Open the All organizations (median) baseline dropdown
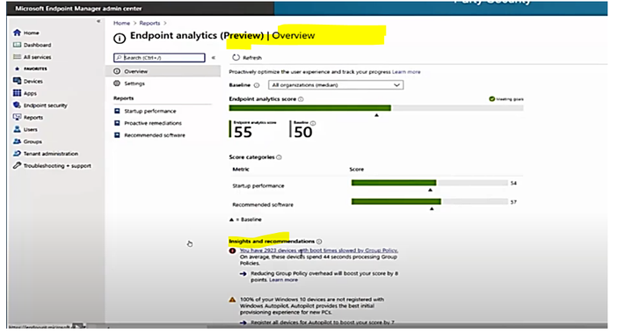This screenshot has width=618, height=334. pos(336,85)
